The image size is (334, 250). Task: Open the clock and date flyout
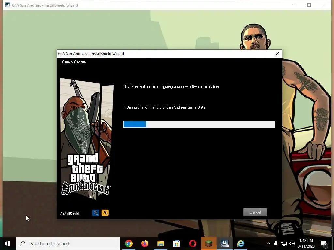tap(306, 243)
